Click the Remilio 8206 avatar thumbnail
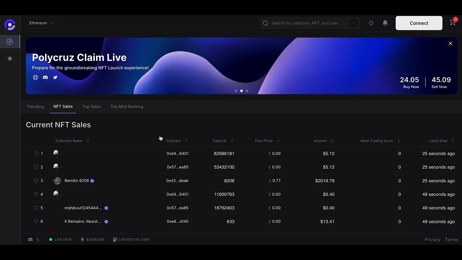This screenshot has width=462, height=260. tap(57, 181)
